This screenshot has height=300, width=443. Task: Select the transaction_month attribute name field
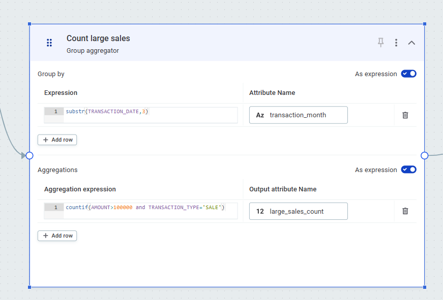305,115
